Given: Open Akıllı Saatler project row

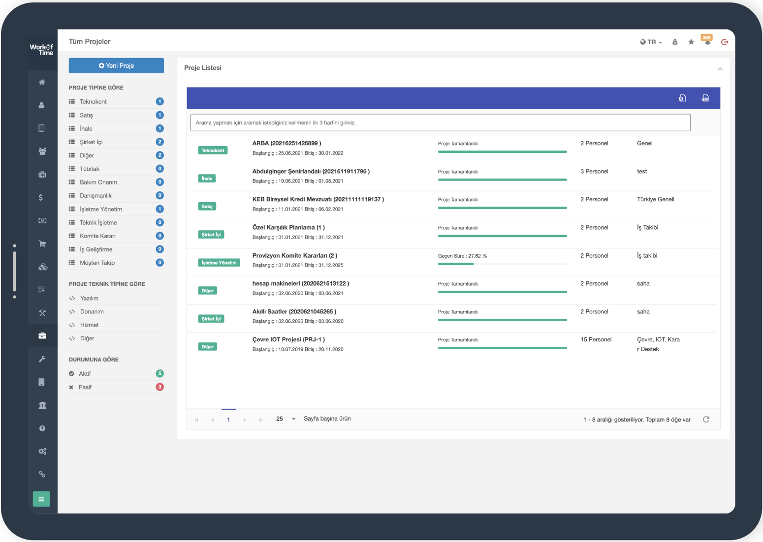Looking at the screenshot, I should tap(451, 318).
